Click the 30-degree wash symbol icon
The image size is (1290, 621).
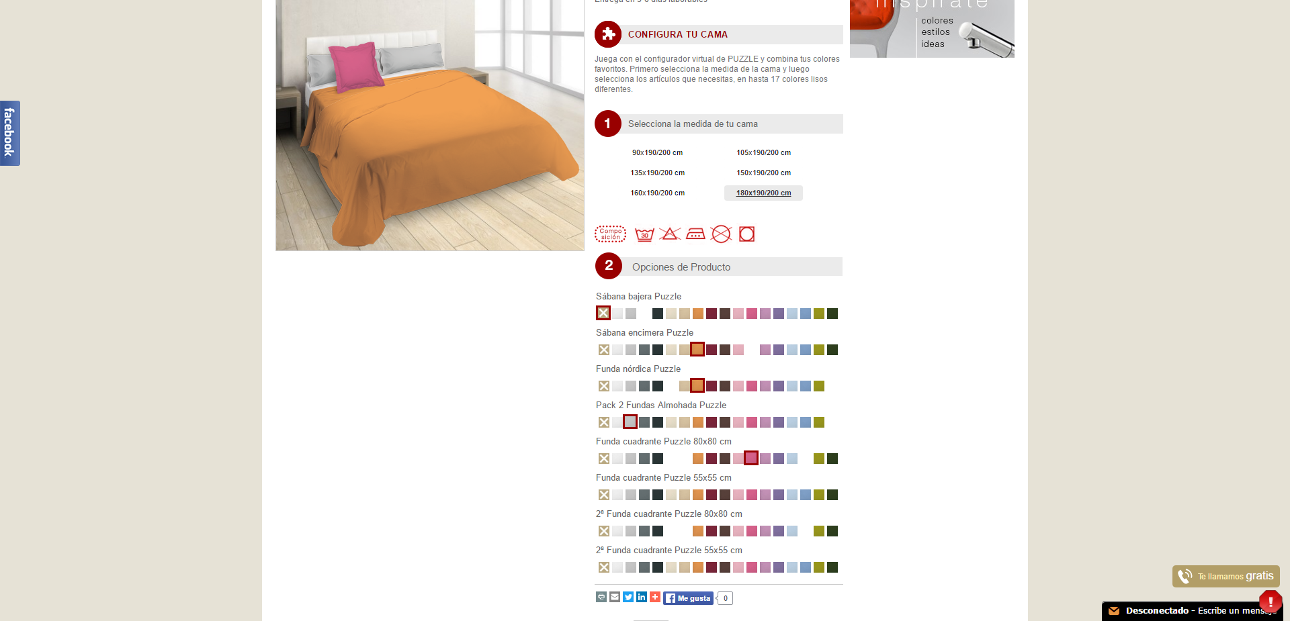644,234
